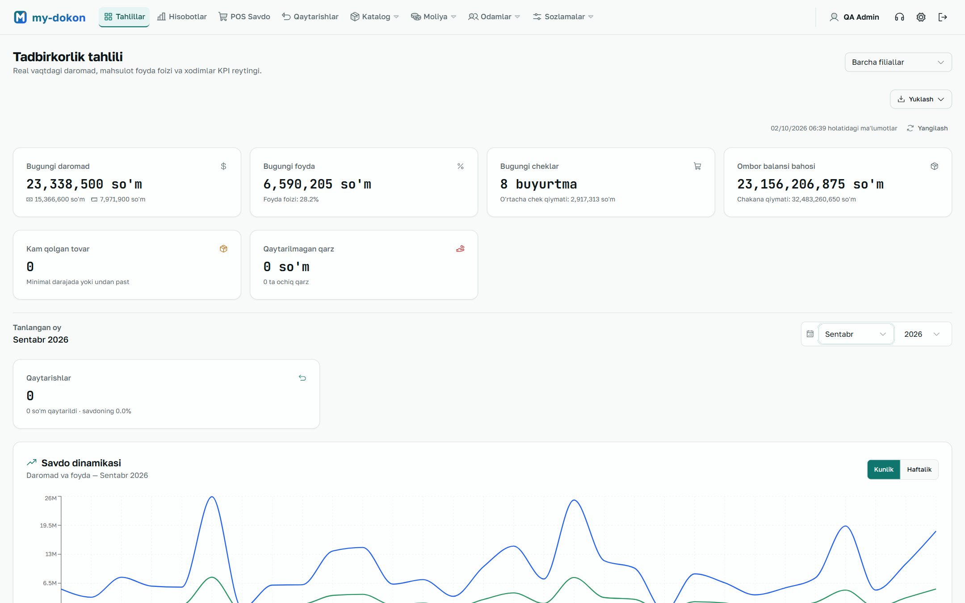Click the orange package icon on Kam qolgan tovar
The height and width of the screenshot is (603, 965).
click(223, 249)
